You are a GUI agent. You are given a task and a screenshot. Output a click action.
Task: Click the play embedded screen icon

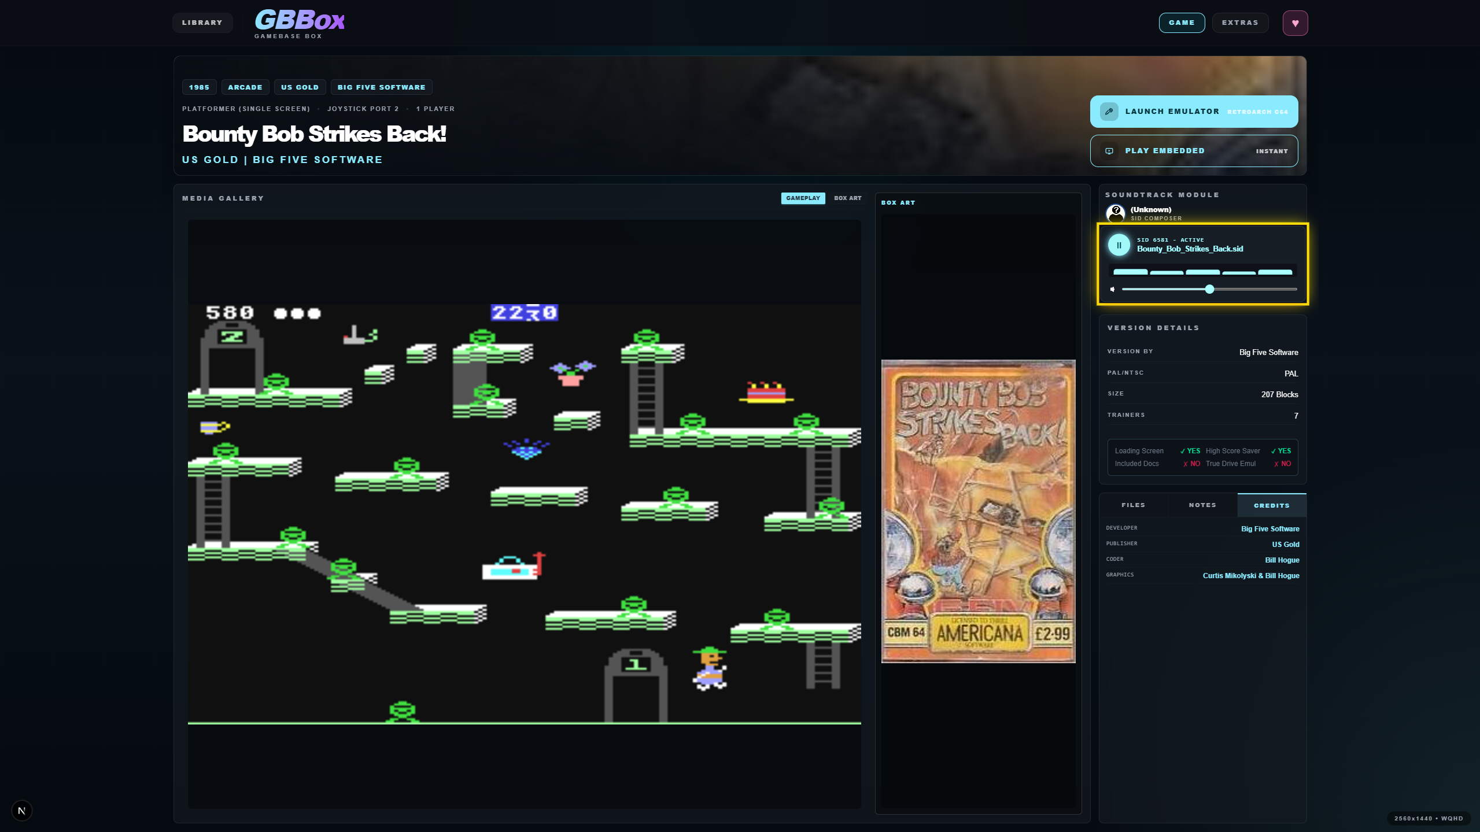coord(1109,151)
